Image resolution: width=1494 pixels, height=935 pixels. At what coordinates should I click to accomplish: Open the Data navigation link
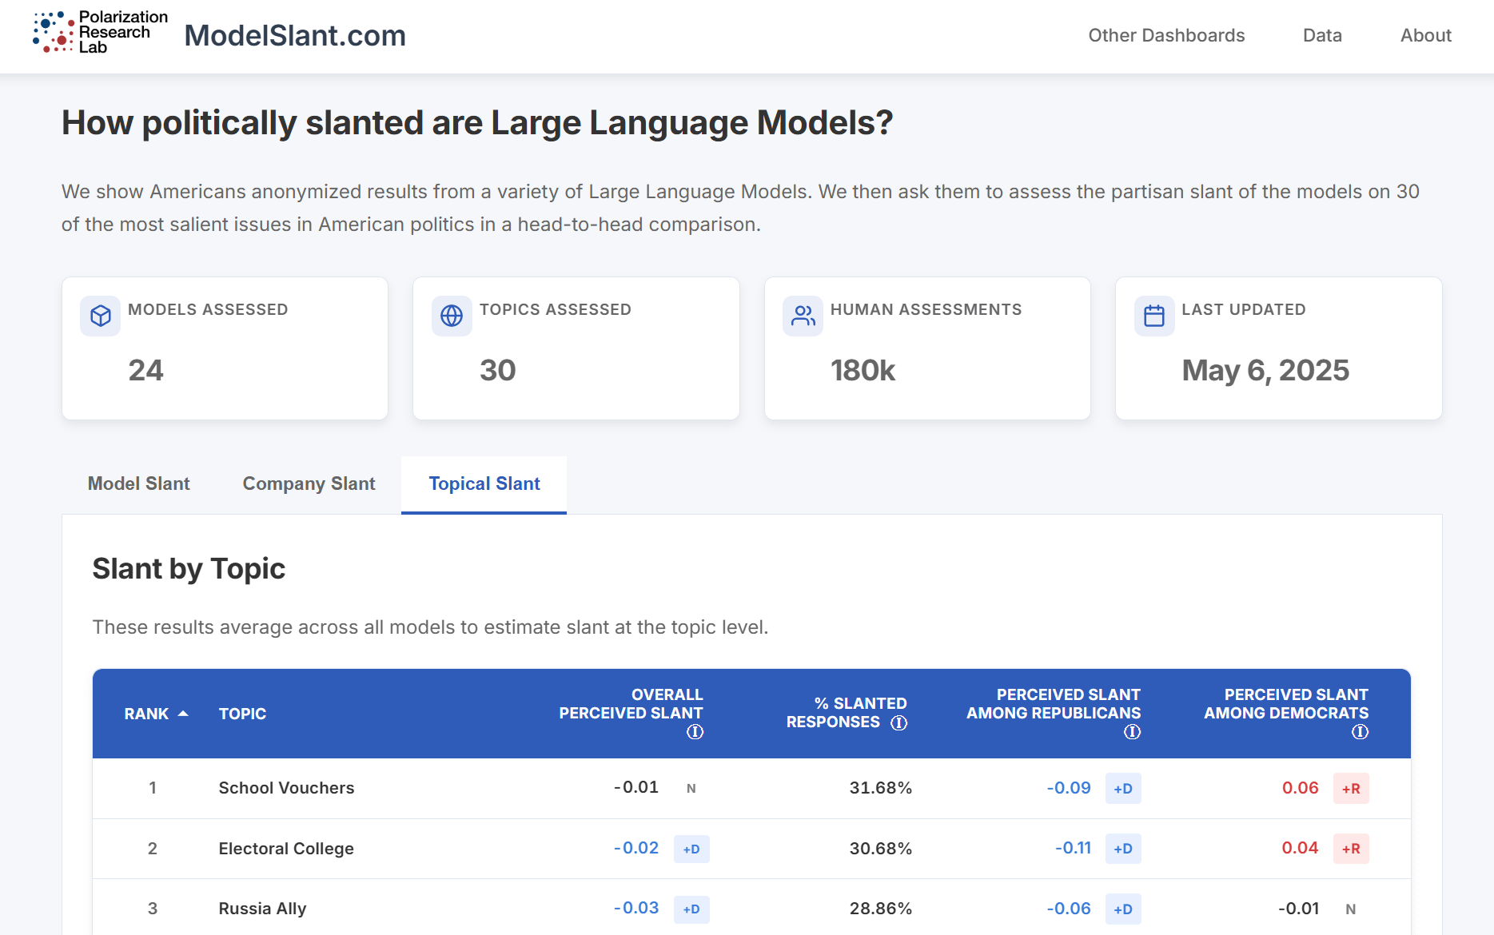click(x=1322, y=35)
